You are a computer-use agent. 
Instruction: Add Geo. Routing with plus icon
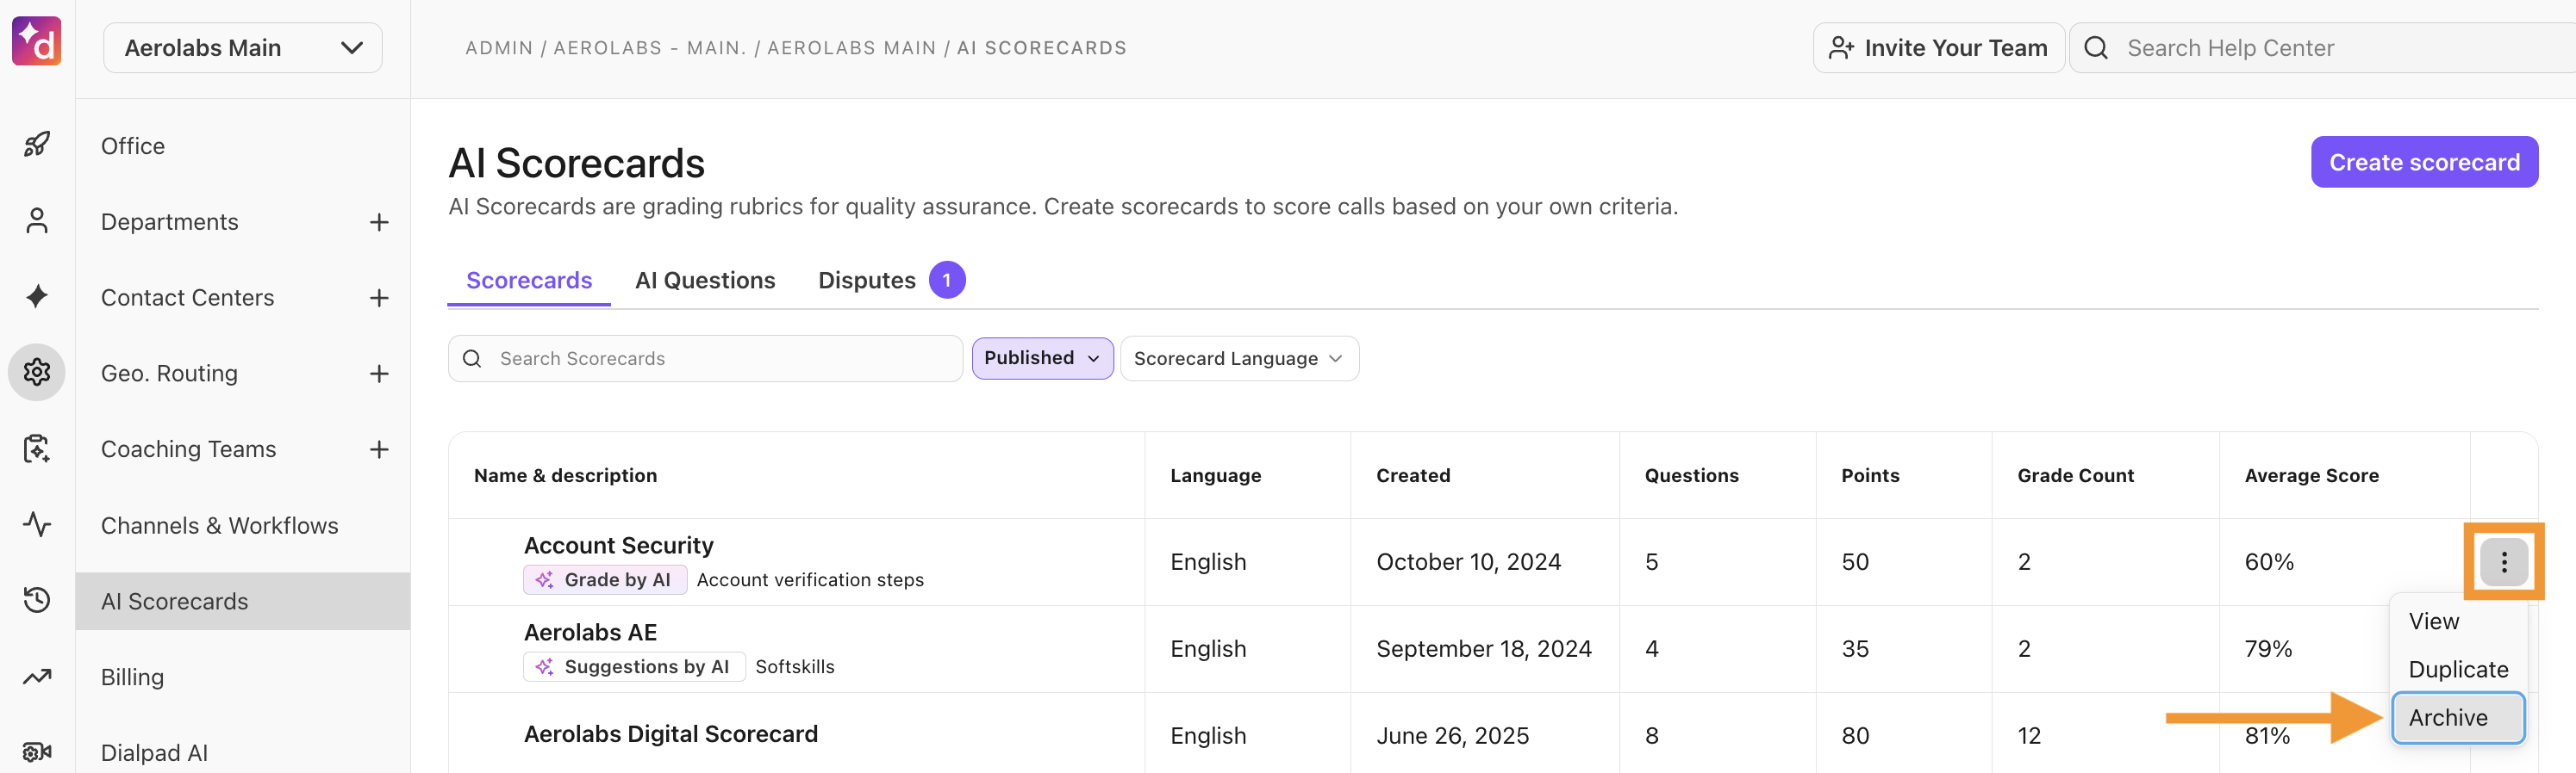click(x=379, y=374)
